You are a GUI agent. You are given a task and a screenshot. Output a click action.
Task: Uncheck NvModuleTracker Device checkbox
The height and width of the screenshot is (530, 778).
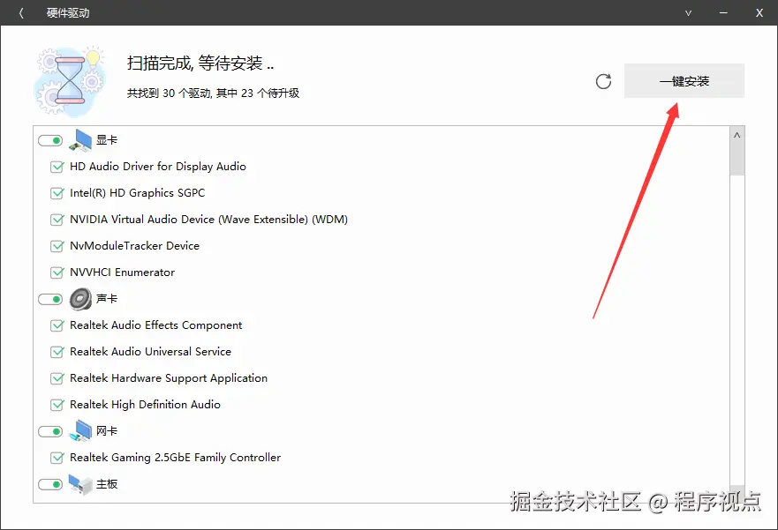57,246
